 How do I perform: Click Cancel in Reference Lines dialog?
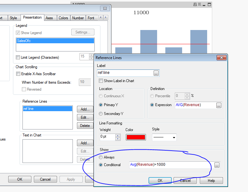pyautogui.click(x=185, y=181)
